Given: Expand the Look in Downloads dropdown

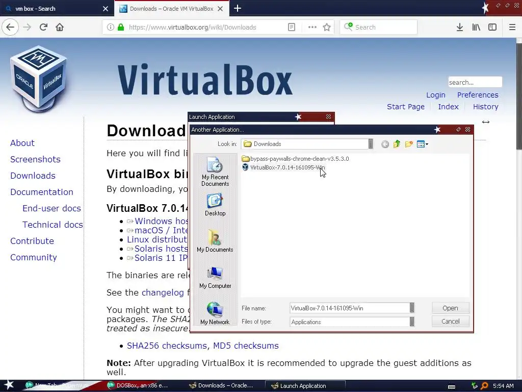Looking at the screenshot, I should pyautogui.click(x=371, y=143).
